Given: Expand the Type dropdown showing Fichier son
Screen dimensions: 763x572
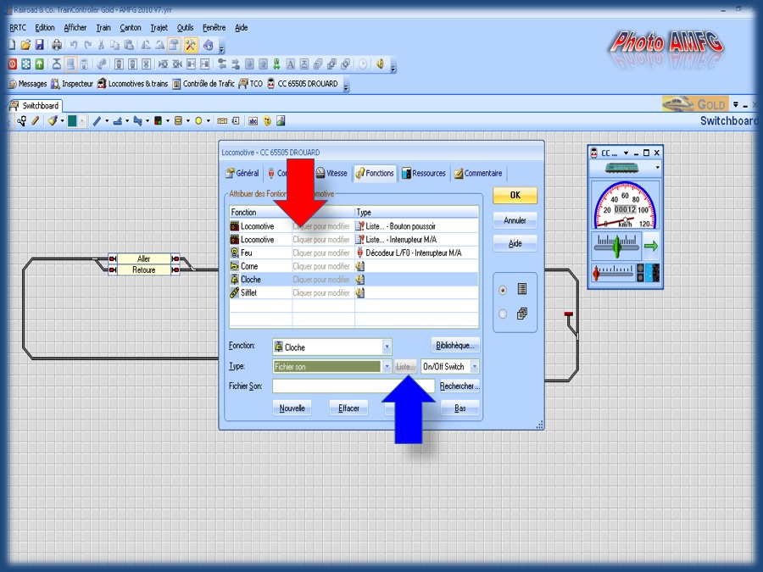Looking at the screenshot, I should [387, 366].
